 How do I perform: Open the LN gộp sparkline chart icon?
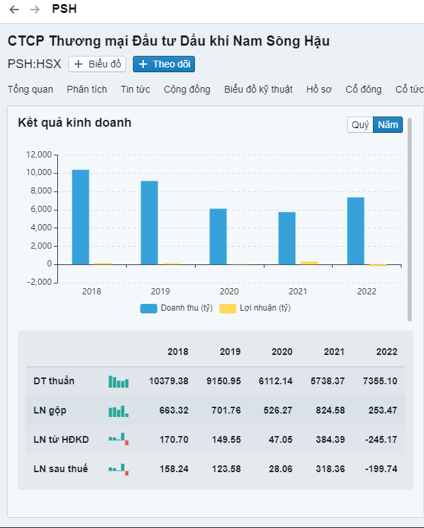tap(118, 411)
